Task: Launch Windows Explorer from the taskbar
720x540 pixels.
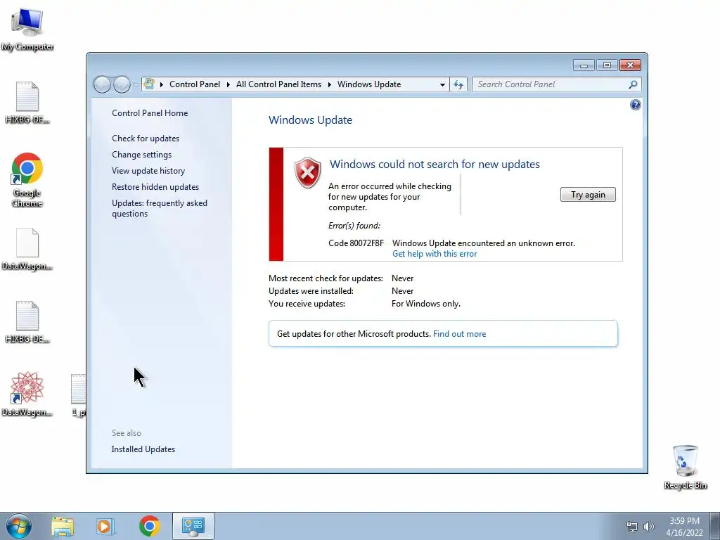Action: [63, 526]
